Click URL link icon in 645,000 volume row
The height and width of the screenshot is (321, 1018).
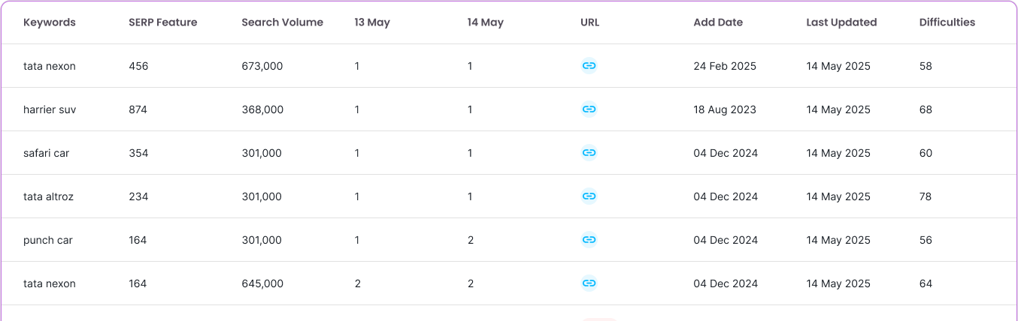coord(589,283)
